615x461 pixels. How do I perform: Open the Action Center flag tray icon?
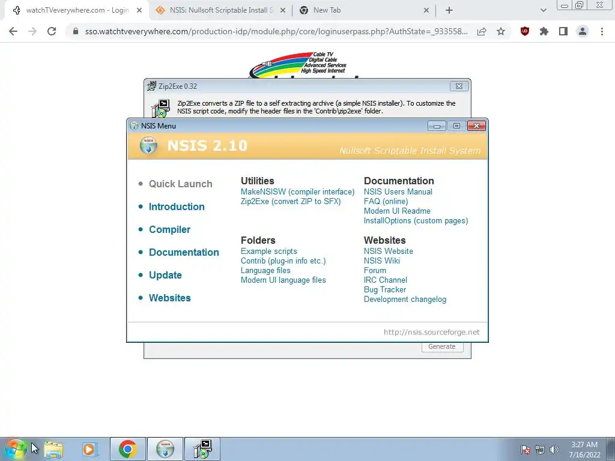[x=526, y=450]
